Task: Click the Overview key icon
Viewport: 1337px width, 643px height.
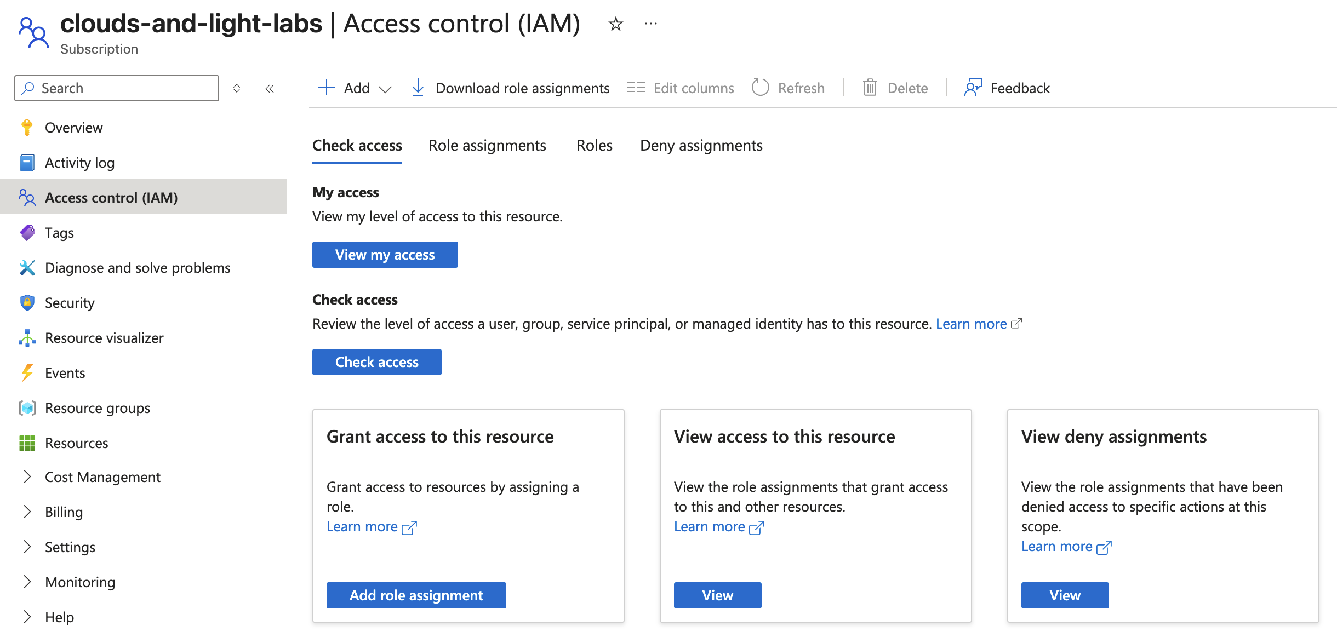Action: tap(27, 128)
